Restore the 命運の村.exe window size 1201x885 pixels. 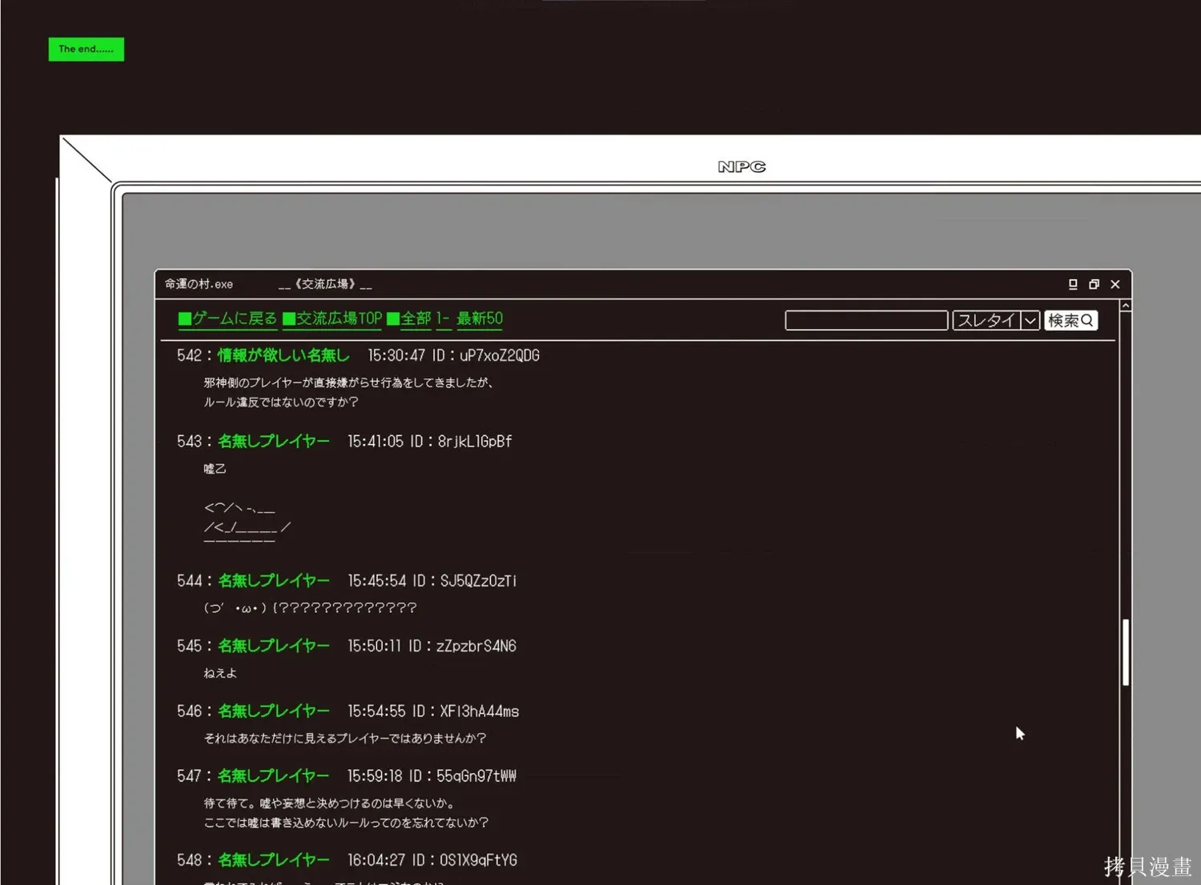coord(1094,284)
